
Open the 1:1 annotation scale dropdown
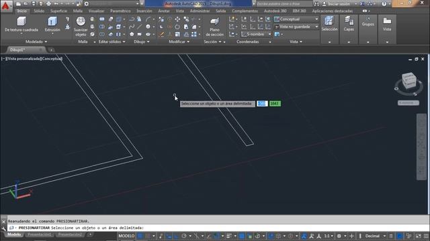(329, 236)
